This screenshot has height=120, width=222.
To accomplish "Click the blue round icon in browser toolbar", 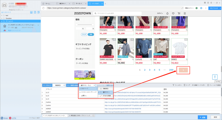I will click(201, 8).
